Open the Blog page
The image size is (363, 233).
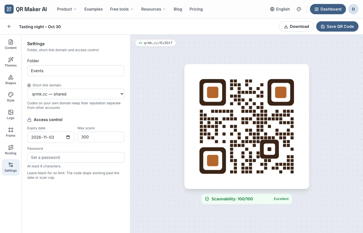coord(178,9)
